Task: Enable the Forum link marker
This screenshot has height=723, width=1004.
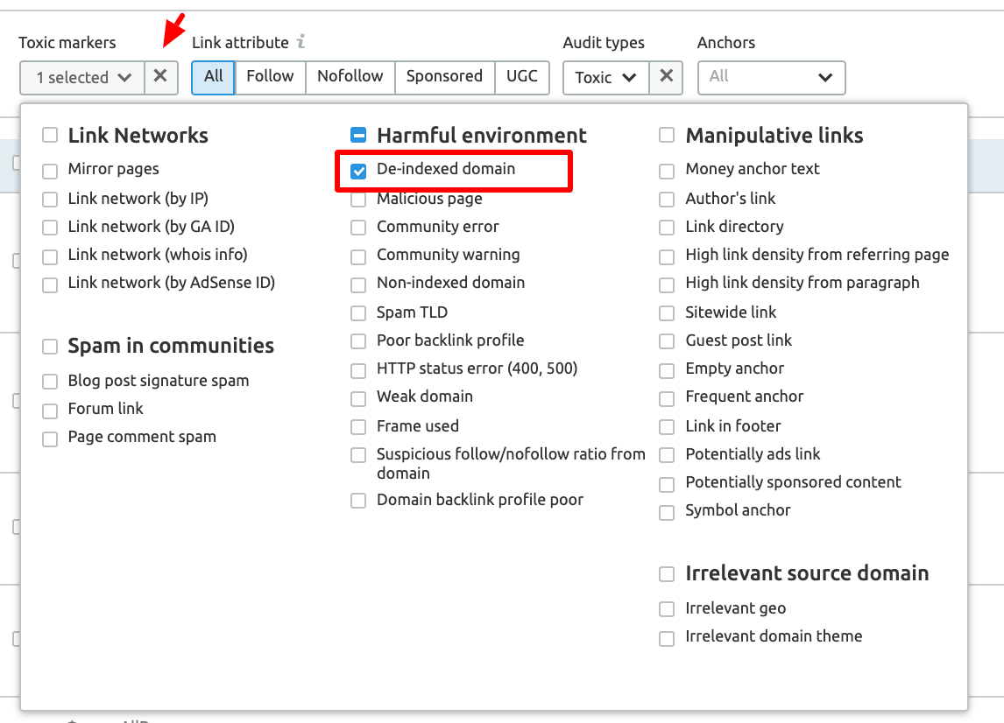Action: click(50, 411)
